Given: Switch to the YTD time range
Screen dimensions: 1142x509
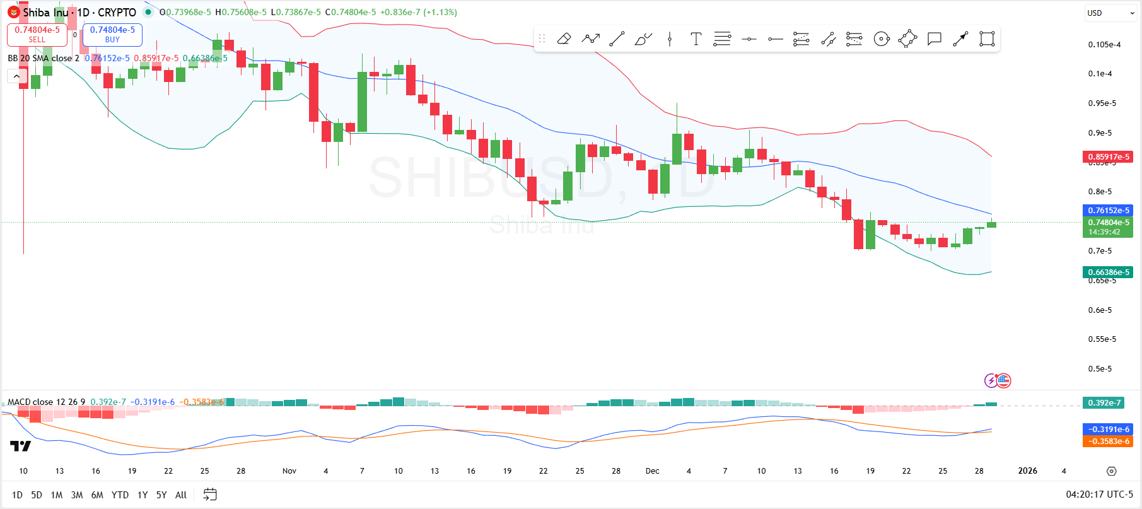Looking at the screenshot, I should (x=120, y=495).
